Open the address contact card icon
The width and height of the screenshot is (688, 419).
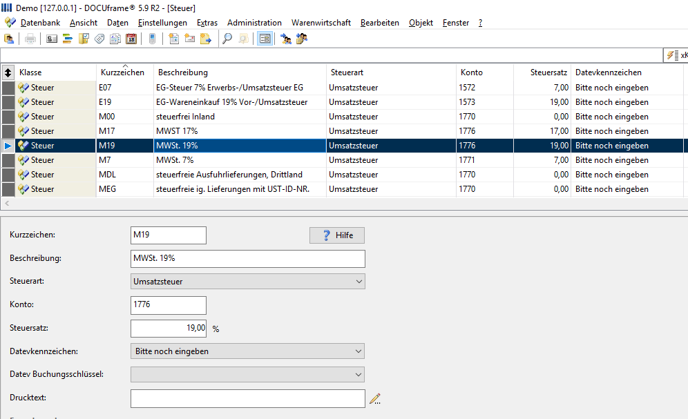52,39
